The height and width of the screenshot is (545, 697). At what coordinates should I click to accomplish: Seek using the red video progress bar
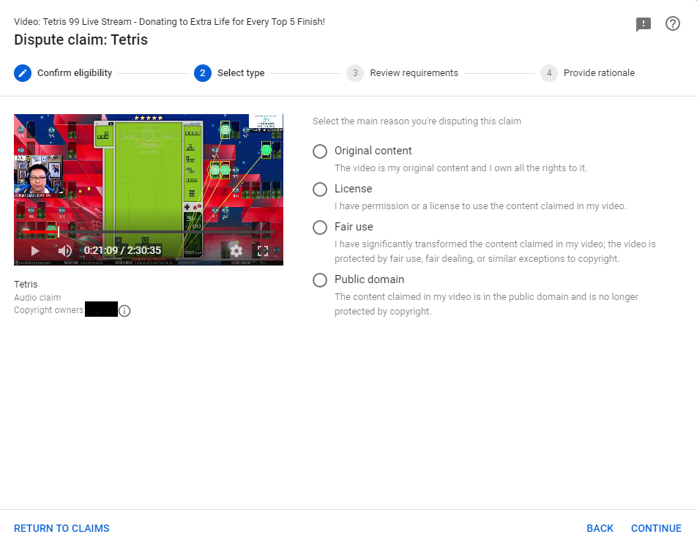pyautogui.click(x=146, y=231)
